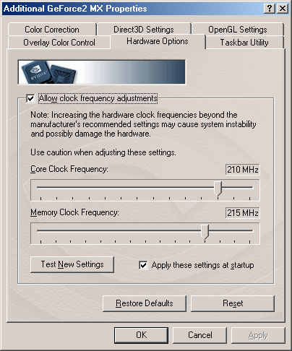The height and width of the screenshot is (351, 292).
Task: Click the dimmed Apply button
Action: tap(258, 335)
